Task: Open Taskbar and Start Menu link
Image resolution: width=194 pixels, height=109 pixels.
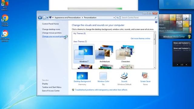Action: tap(52, 87)
